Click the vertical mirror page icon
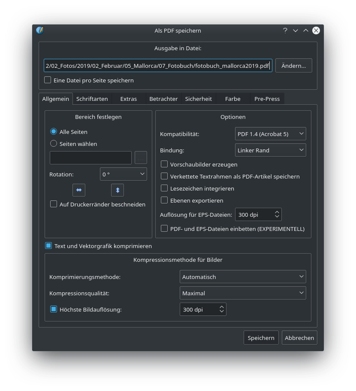The image size is (356, 391). click(118, 190)
